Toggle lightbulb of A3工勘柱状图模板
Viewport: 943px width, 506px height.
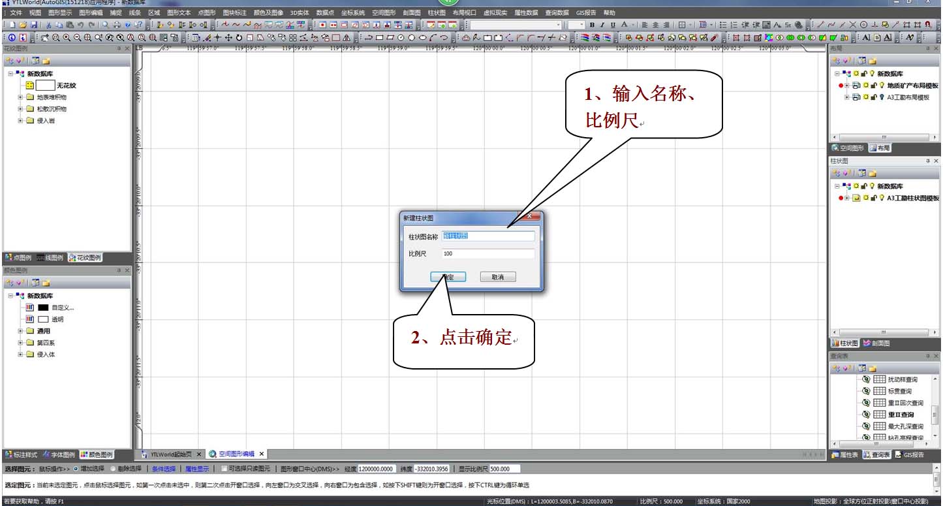tap(882, 198)
